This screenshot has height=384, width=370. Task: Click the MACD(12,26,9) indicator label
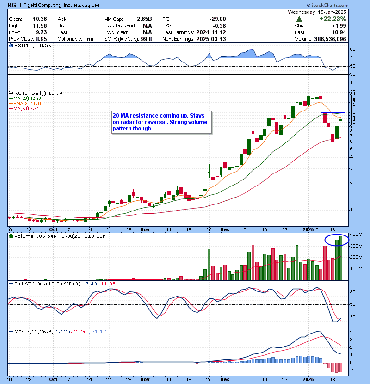tap(34, 332)
